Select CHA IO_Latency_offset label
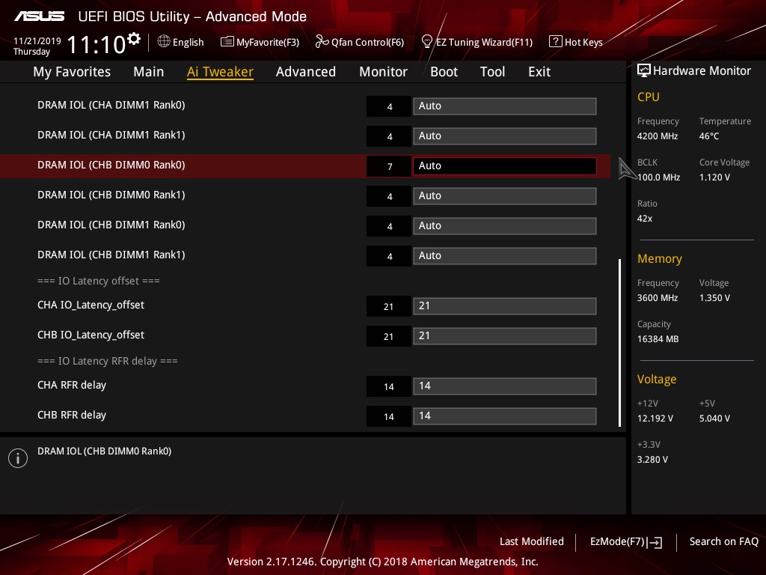This screenshot has height=575, width=766. point(91,305)
